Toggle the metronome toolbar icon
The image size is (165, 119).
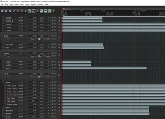26,11
